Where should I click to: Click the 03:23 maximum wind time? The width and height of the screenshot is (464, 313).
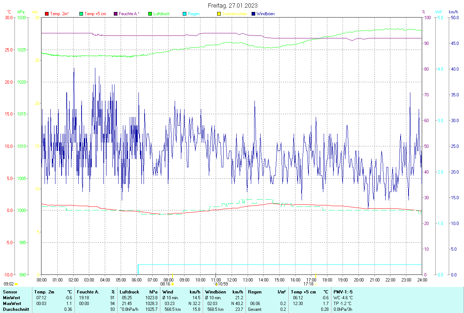pos(170,304)
